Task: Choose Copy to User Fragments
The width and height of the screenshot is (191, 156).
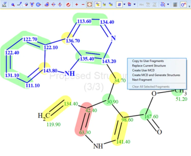Action: pyautogui.click(x=148, y=61)
